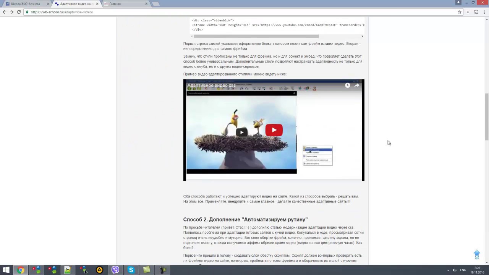Viewport: 489px width, 275px height.
Task: Go forward in browser history
Action: point(11,12)
